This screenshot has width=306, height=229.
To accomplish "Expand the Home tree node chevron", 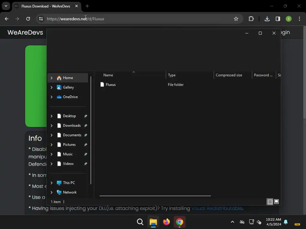I will 51,78.
